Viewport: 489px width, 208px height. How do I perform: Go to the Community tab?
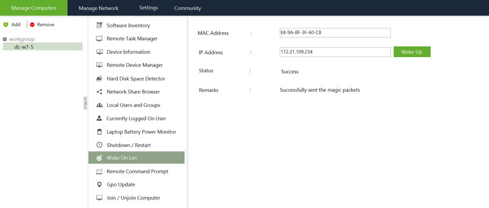[187, 8]
